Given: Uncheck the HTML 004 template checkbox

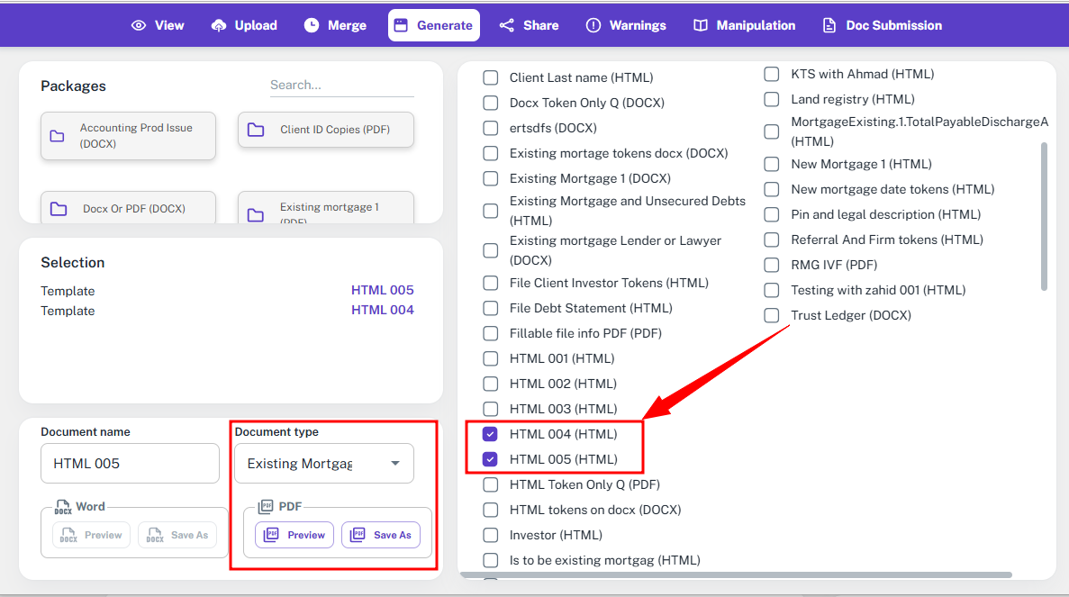Looking at the screenshot, I should pos(491,434).
